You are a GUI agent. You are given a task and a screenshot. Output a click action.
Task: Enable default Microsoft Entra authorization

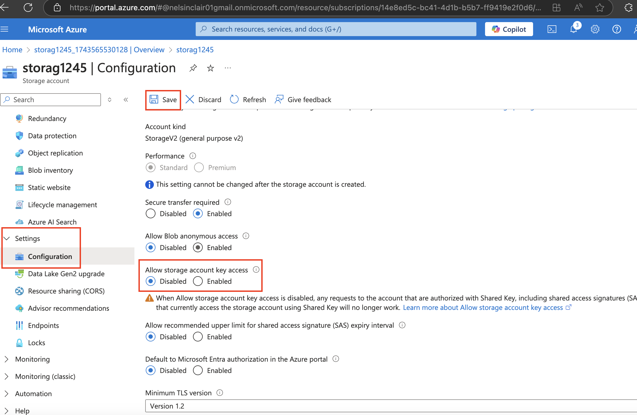coord(198,370)
